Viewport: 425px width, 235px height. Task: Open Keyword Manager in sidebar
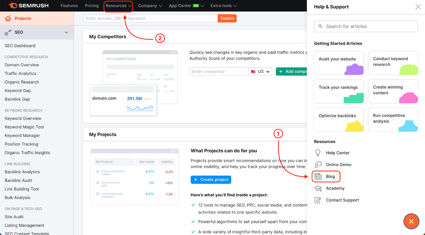[x=22, y=136]
